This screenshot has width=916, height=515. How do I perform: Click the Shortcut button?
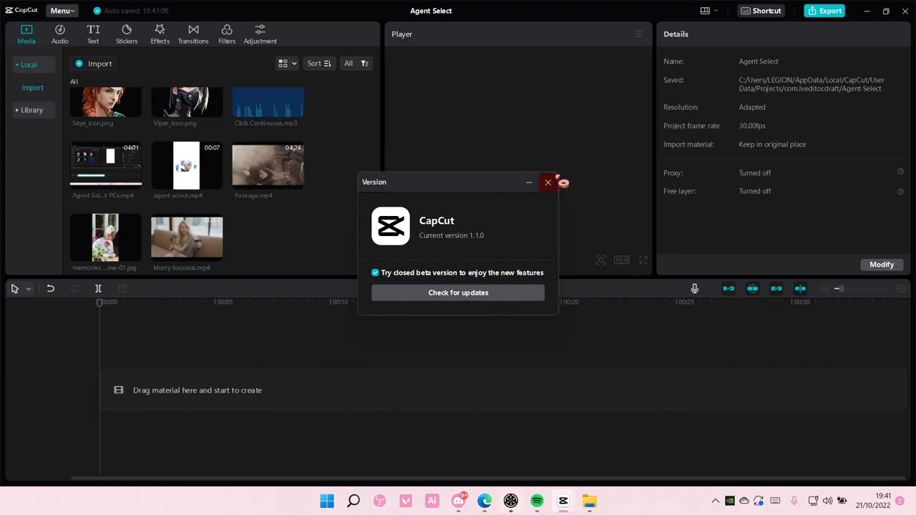tap(761, 11)
